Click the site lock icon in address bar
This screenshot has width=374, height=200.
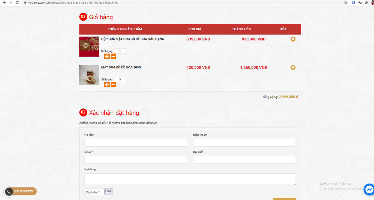coord(25,3)
